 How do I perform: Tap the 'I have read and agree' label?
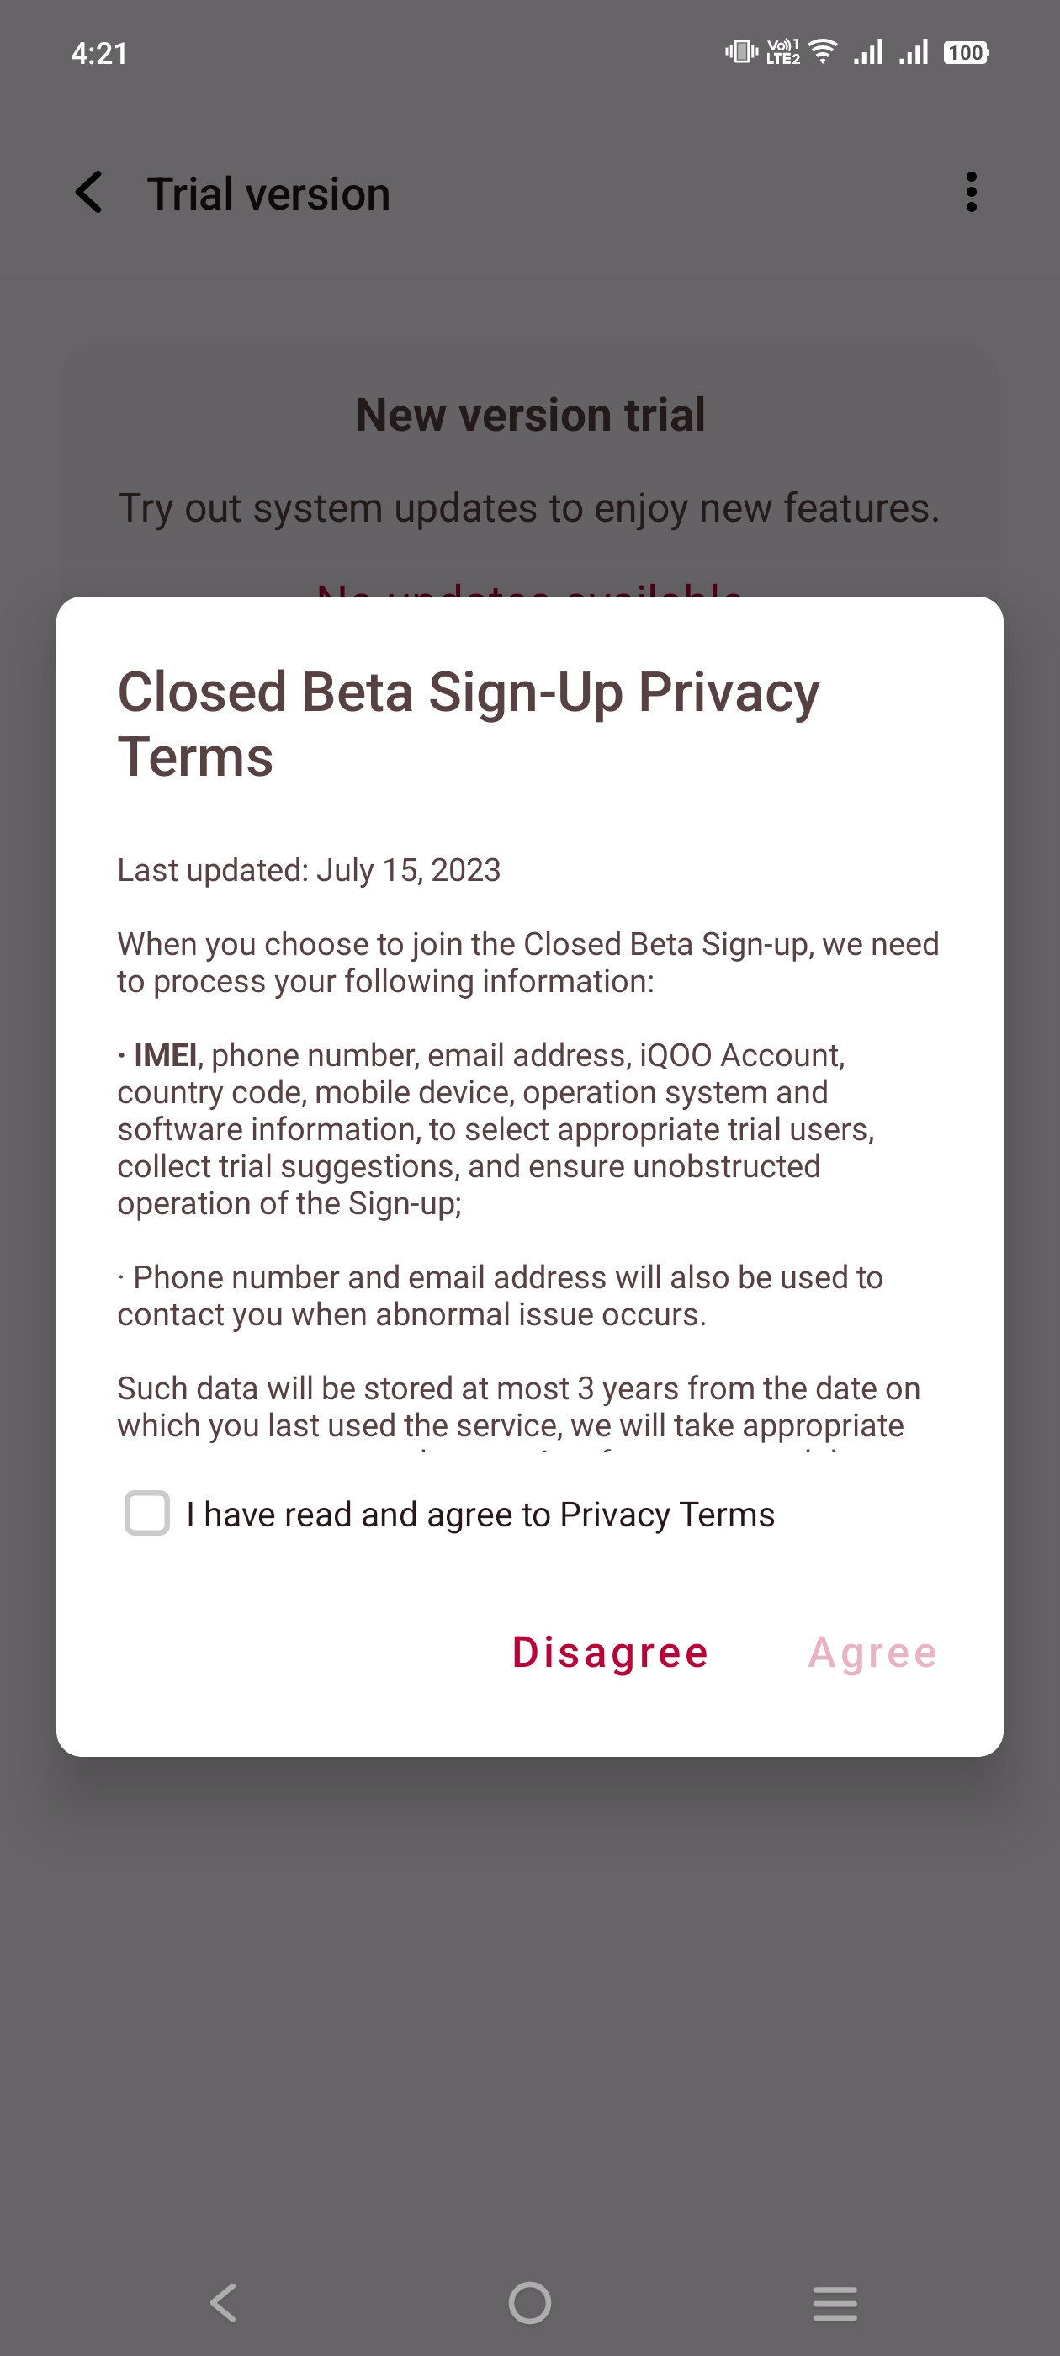[480, 1515]
